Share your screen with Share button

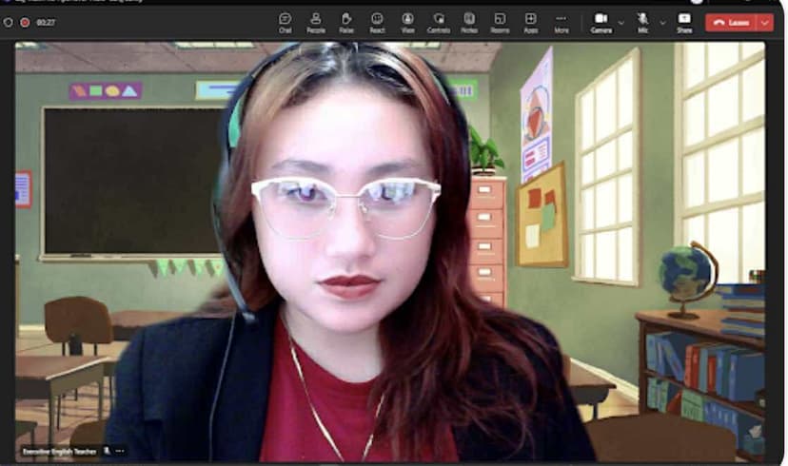684,22
